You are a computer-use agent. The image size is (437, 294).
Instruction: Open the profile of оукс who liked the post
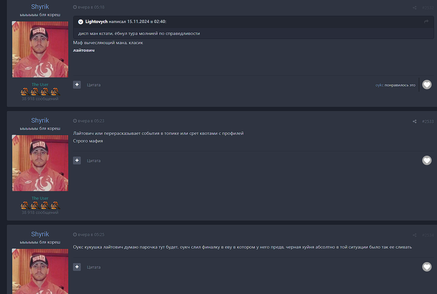click(x=379, y=85)
